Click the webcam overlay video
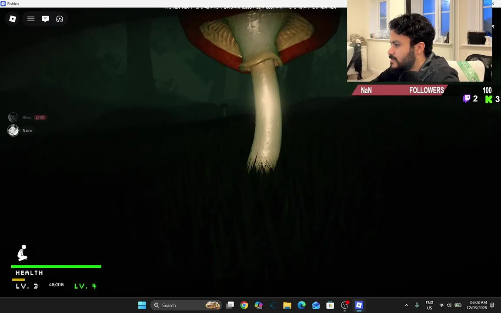Screen dimensions: 501x313 (x=420, y=41)
